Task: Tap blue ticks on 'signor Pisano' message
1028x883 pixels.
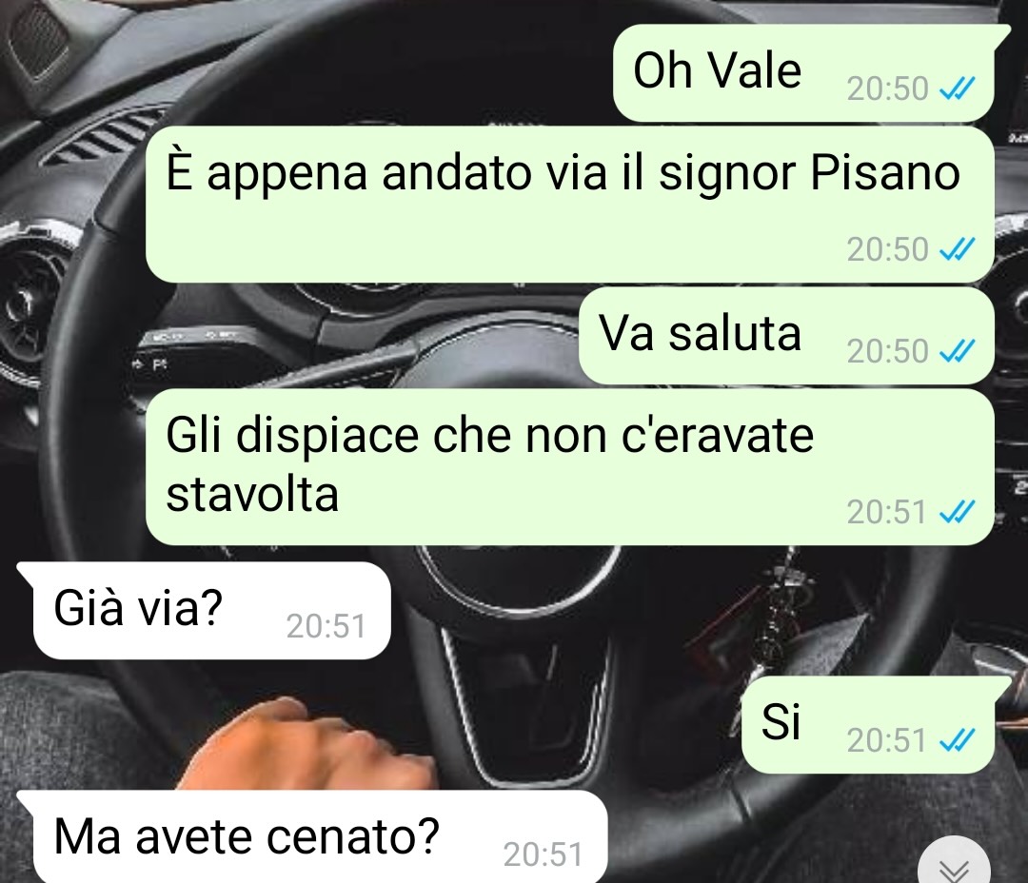Action: pos(958,249)
